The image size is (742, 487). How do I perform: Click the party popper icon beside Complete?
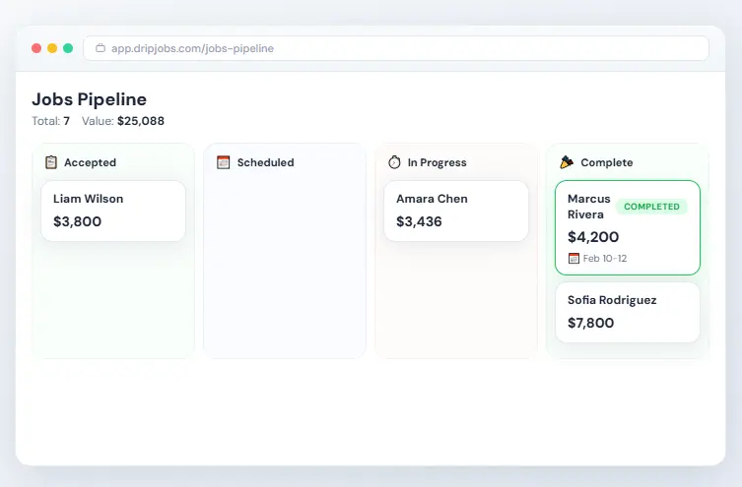pos(567,162)
